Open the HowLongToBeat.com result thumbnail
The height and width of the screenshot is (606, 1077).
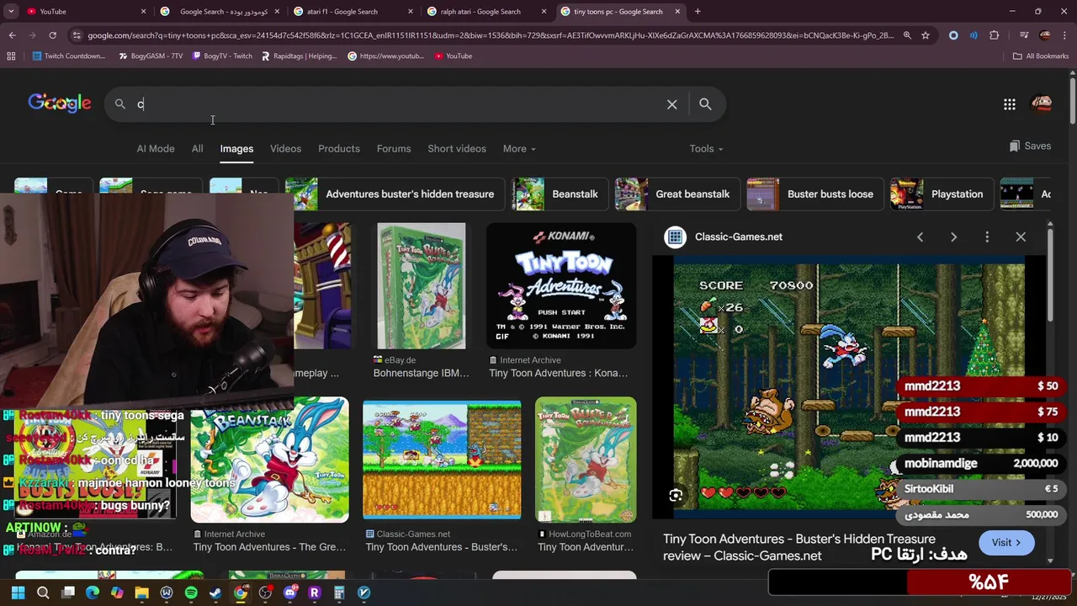point(586,460)
